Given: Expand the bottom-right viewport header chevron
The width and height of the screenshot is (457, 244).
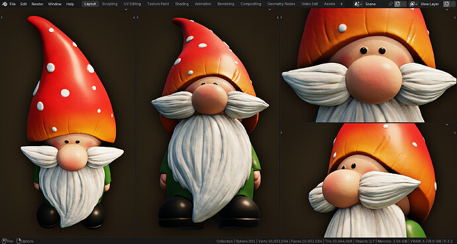Looking at the screenshot, I should 447,124.
